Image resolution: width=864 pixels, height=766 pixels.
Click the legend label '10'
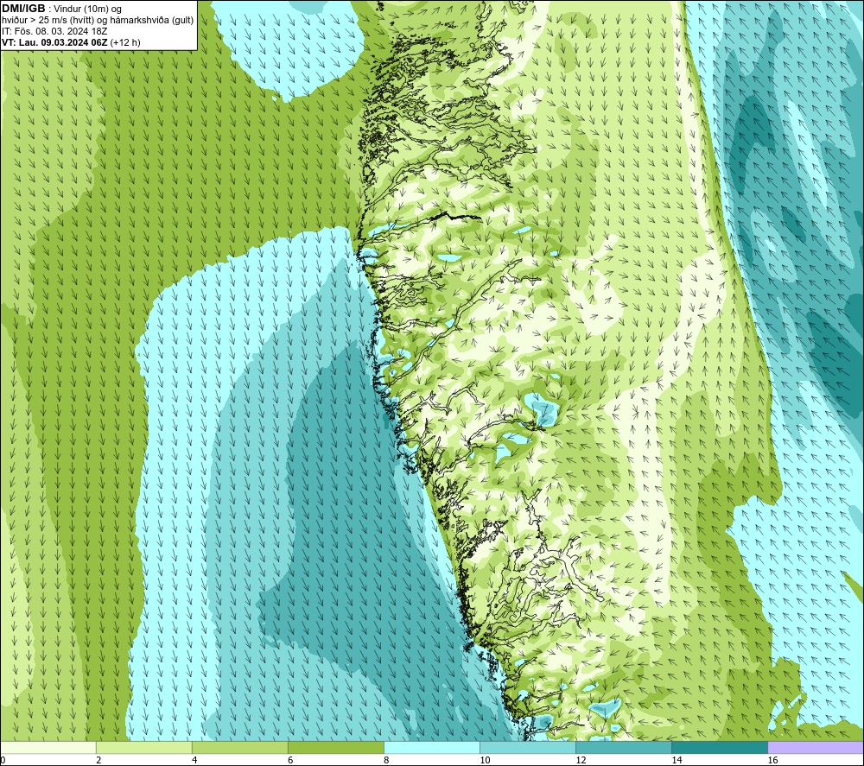485,761
